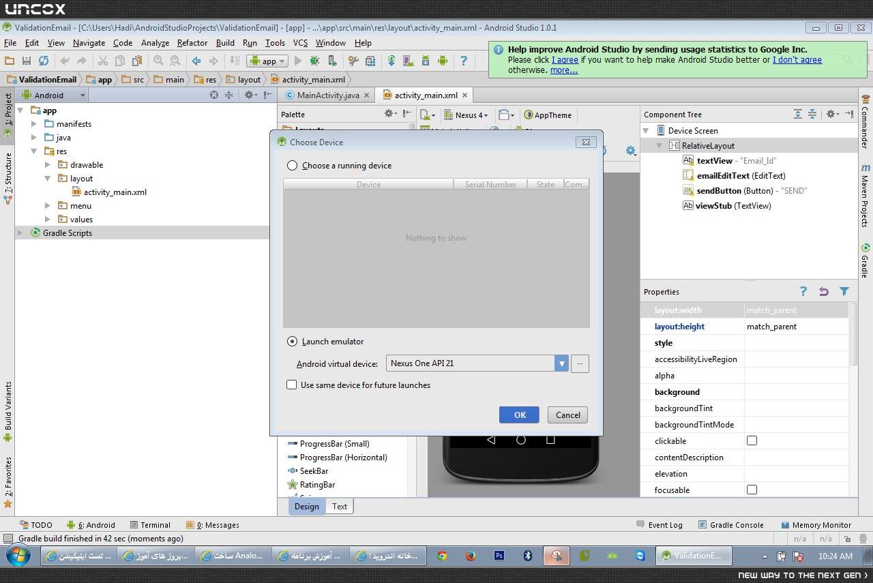Image resolution: width=873 pixels, height=583 pixels.
Task: Open the SDK Manager icon
Action: (426, 61)
